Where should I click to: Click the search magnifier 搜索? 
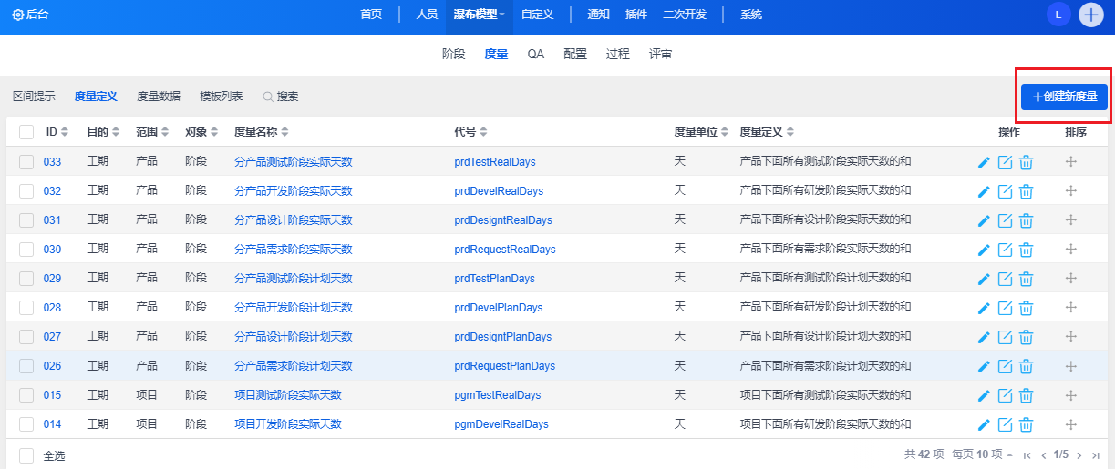(x=281, y=97)
